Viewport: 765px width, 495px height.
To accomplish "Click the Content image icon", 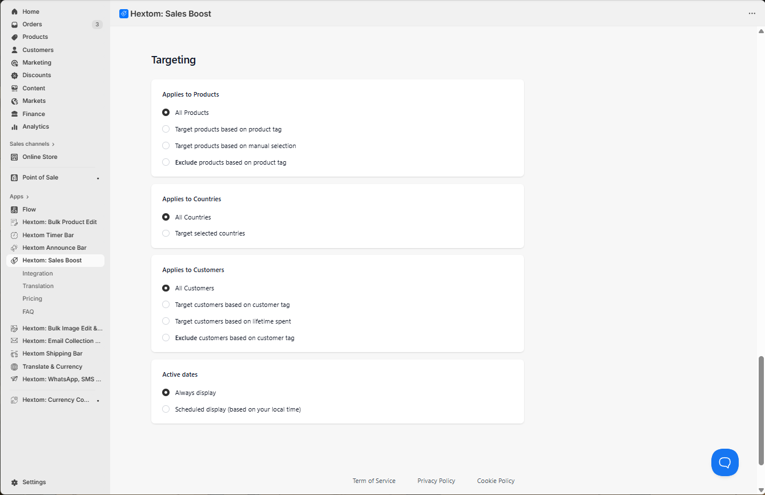I will [x=15, y=88].
